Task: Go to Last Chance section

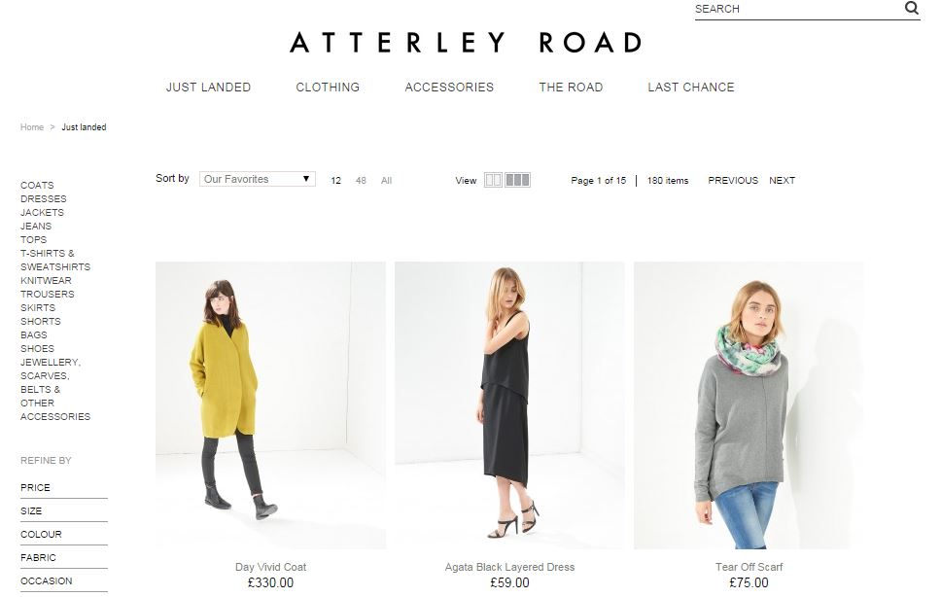Action: click(x=691, y=88)
